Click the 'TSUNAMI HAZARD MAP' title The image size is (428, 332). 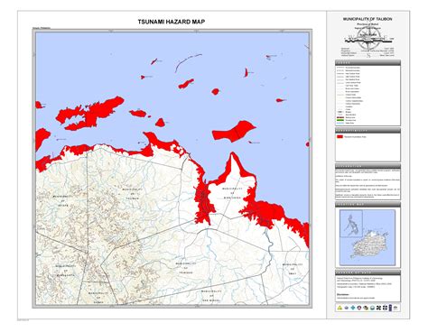(172, 22)
